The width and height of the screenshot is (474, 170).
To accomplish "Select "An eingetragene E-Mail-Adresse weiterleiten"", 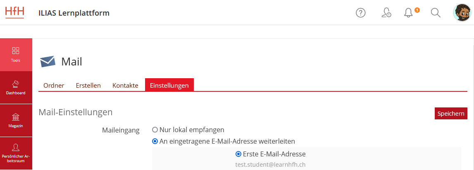I will point(155,141).
